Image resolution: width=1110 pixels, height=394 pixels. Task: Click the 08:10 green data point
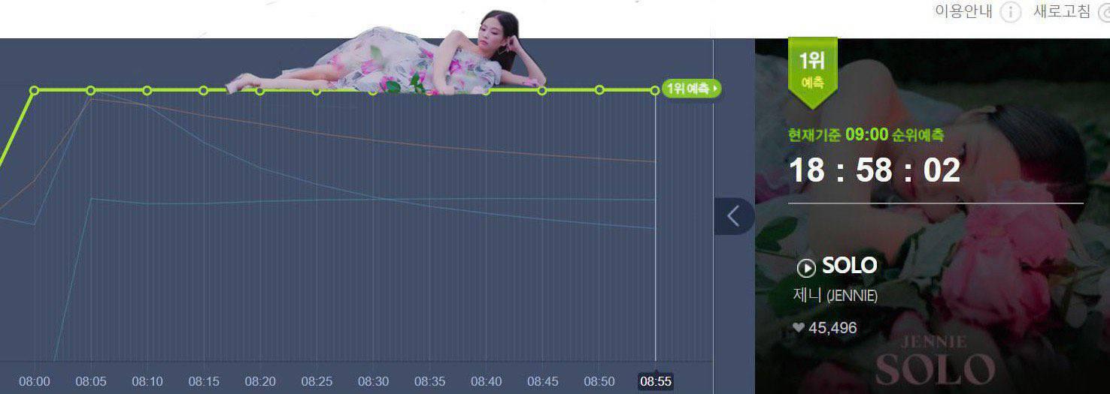[147, 90]
